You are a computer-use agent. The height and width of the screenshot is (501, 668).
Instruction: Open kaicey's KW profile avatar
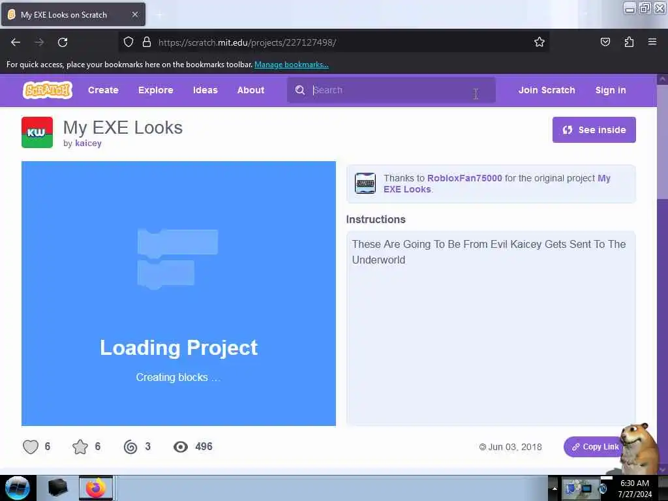pos(37,132)
